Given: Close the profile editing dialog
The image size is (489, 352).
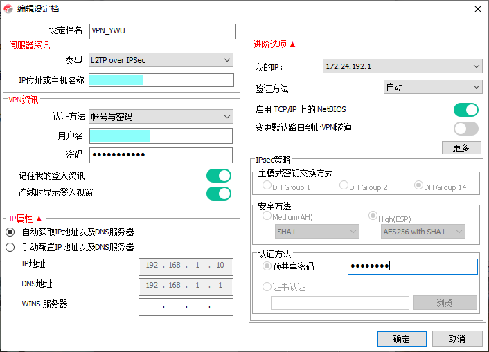Looking at the screenshot, I should (x=477, y=9).
